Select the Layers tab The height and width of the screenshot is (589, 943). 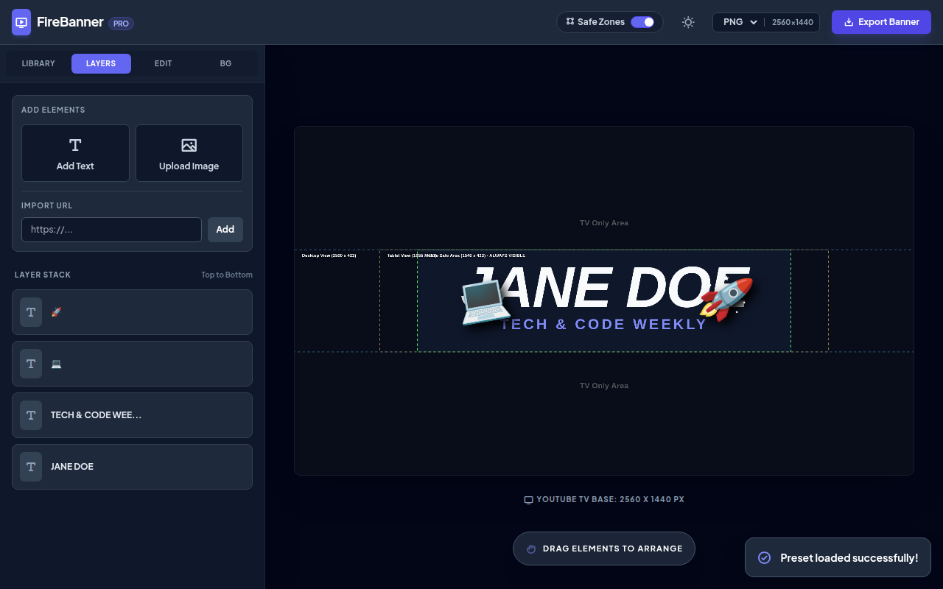[x=101, y=64]
